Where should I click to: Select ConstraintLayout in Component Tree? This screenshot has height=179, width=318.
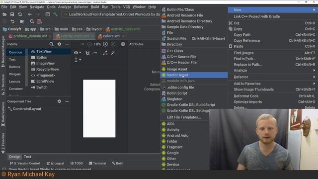pyautogui.click(x=24, y=109)
